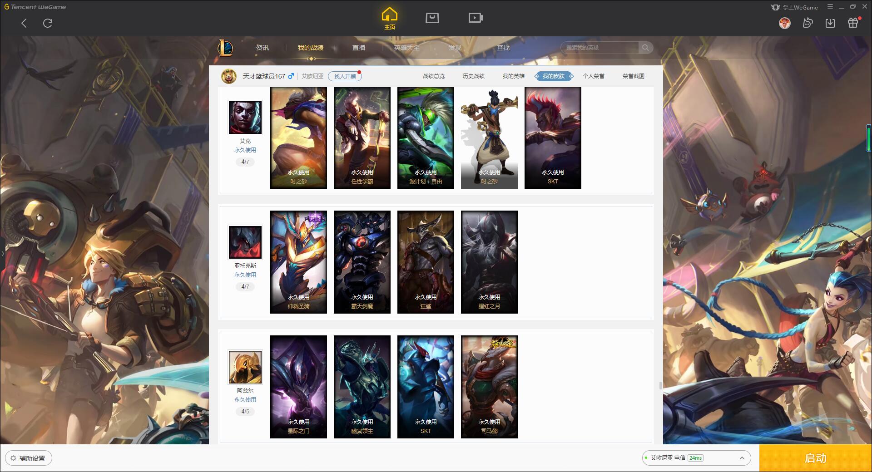Click the 启动 launch button
This screenshot has width=872, height=472.
click(x=816, y=458)
